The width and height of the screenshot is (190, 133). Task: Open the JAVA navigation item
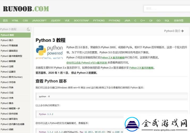127,20
